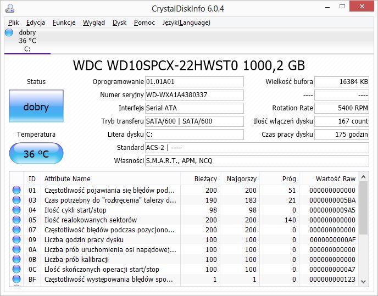Open the Język(Language) menu
The height and width of the screenshot is (296, 378).
[x=186, y=23]
